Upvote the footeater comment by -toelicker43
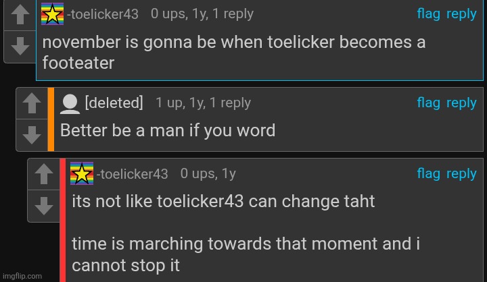Image resolution: width=487 pixels, height=282 pixels. (20, 15)
